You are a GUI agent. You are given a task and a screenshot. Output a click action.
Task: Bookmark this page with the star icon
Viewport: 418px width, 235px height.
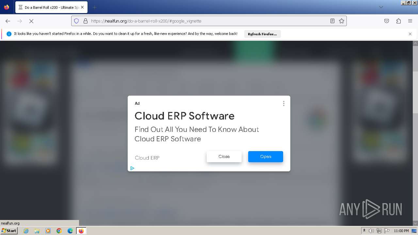coord(342,21)
